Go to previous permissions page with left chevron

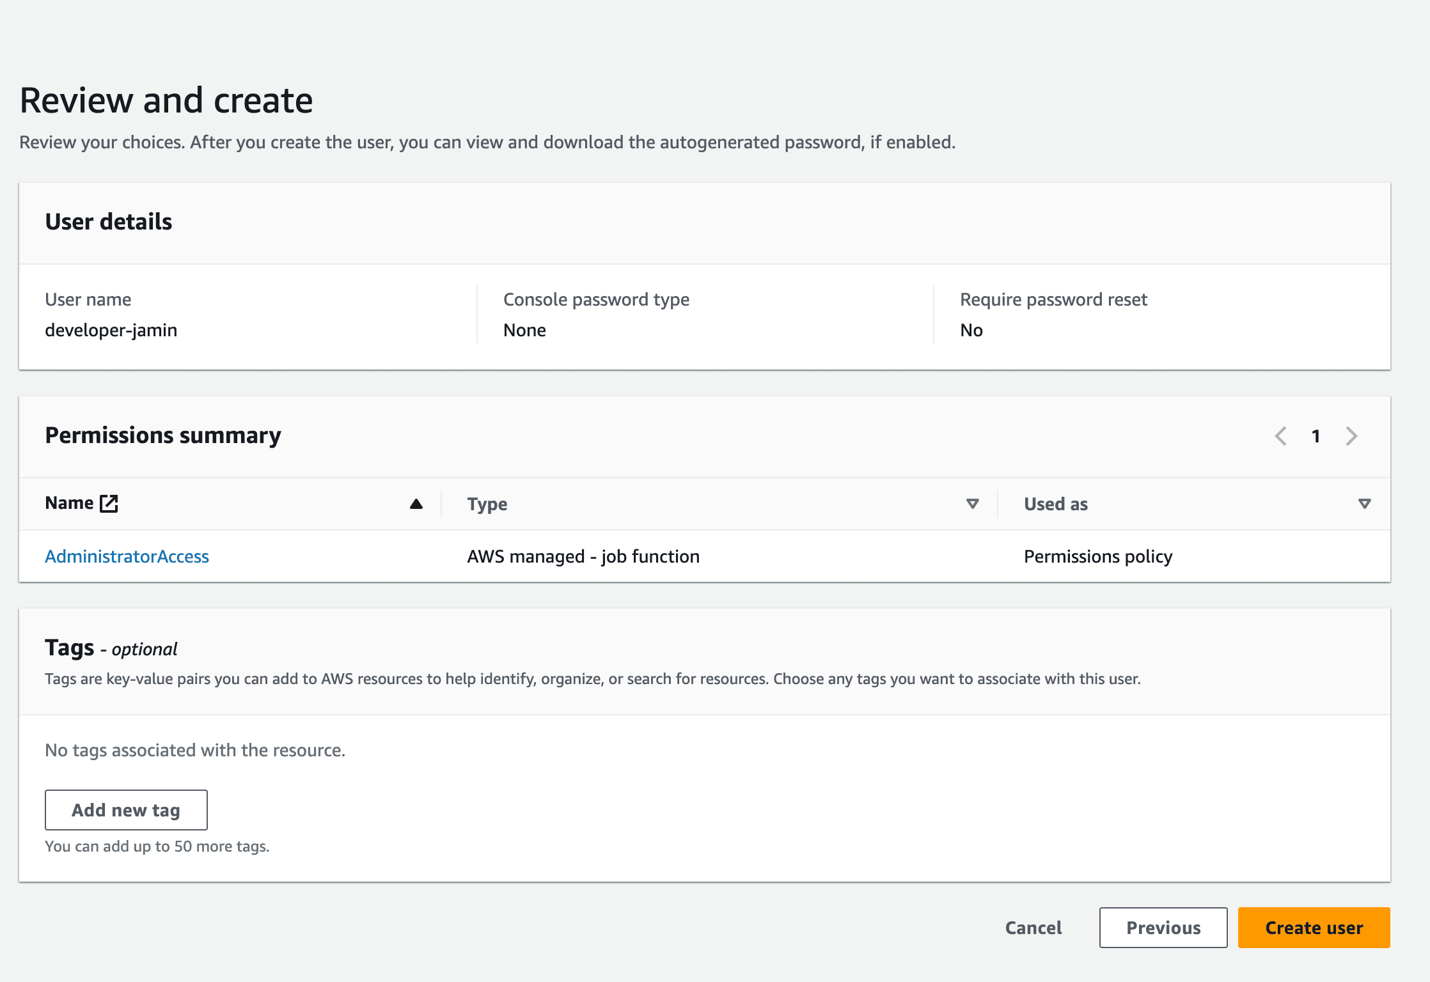click(1280, 436)
